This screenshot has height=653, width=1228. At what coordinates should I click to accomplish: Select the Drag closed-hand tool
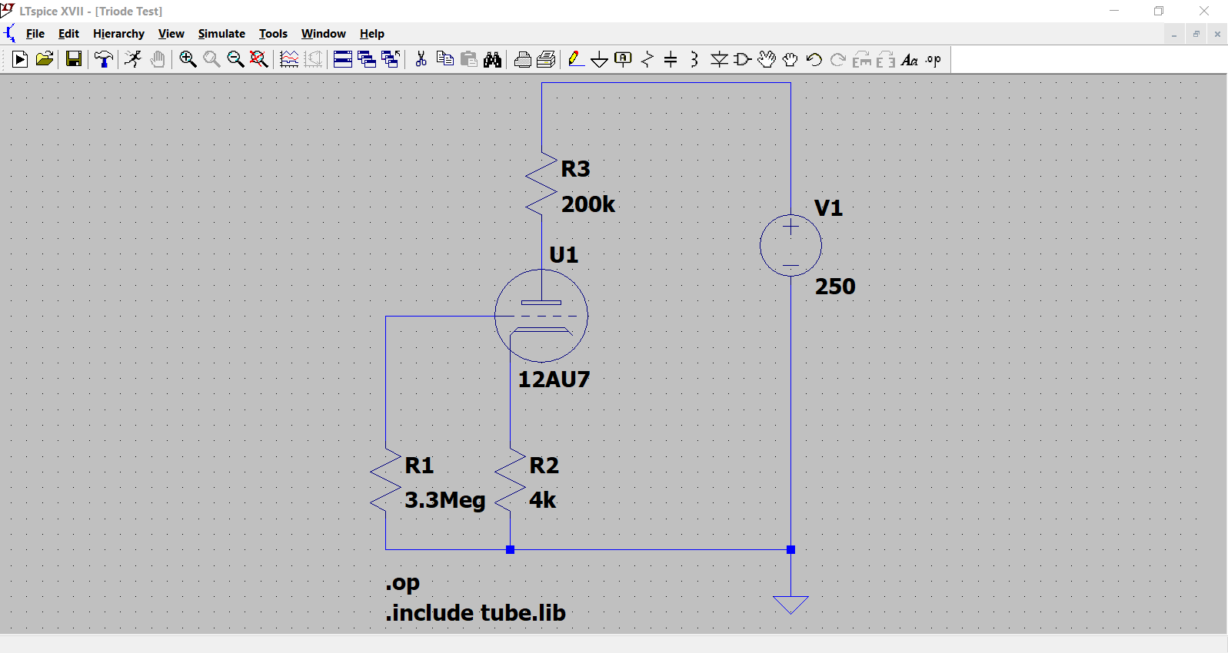click(x=790, y=59)
